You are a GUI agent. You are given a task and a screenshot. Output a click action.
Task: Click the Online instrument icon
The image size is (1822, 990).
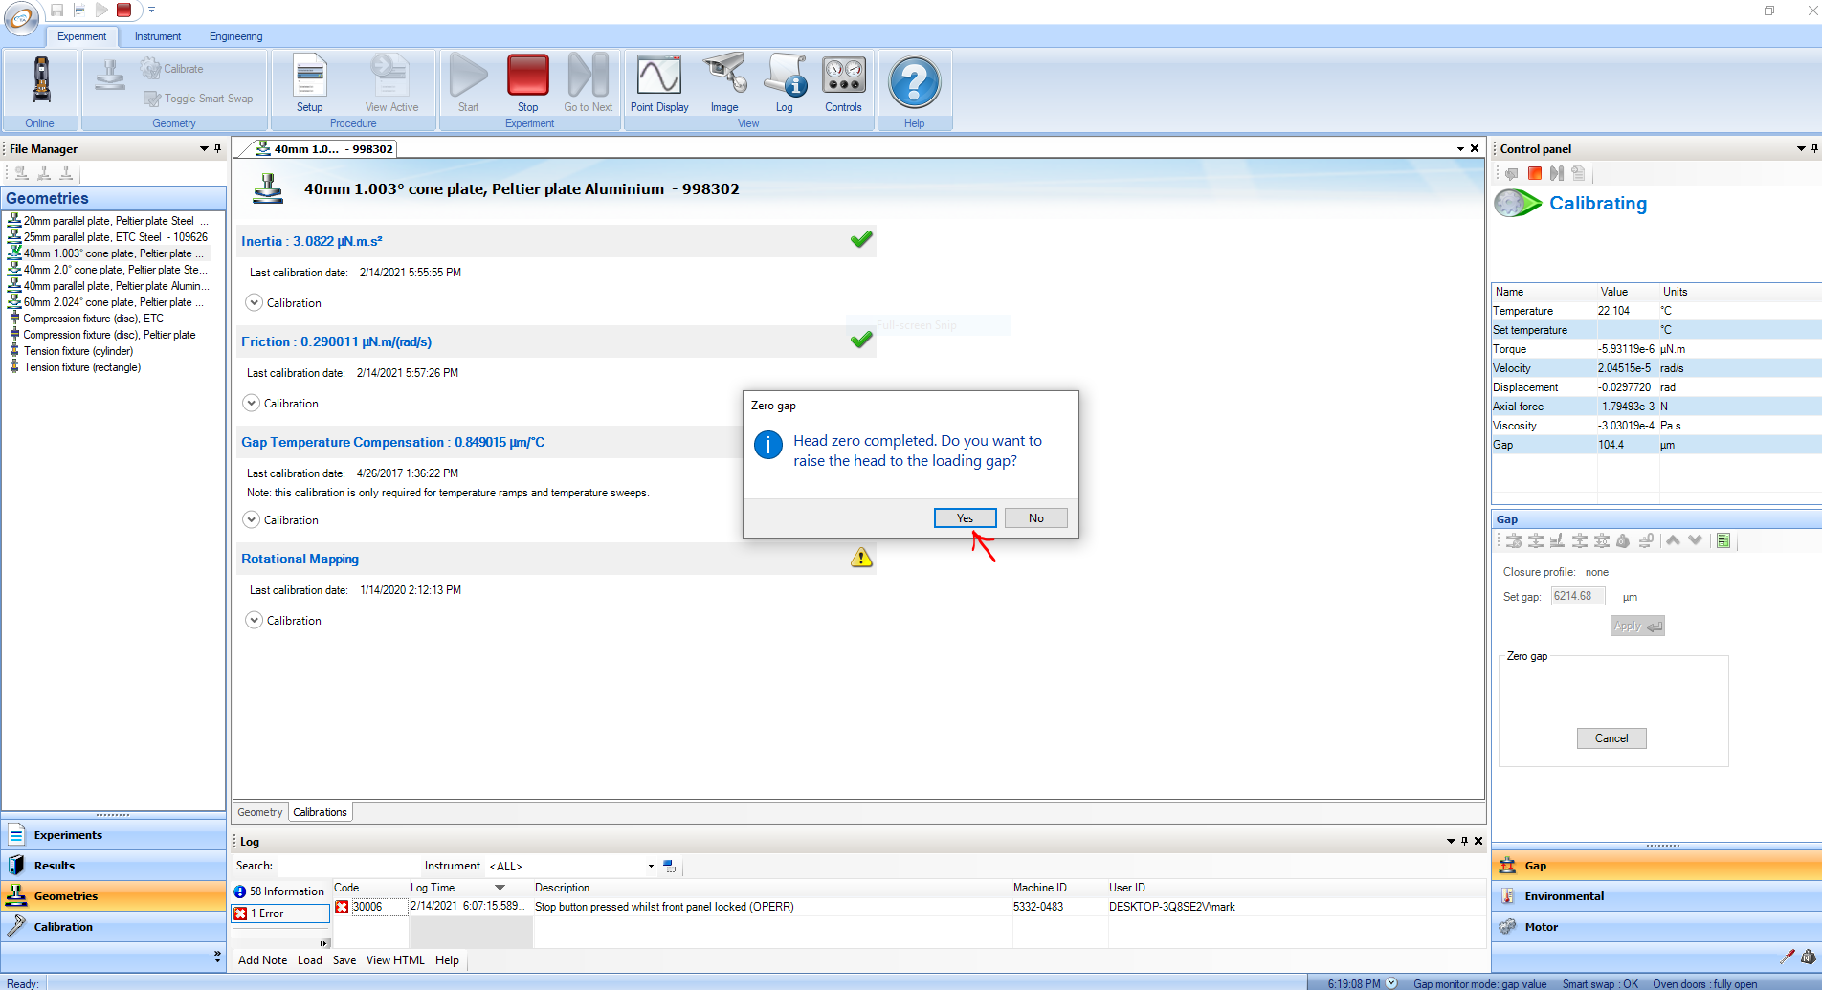tap(40, 80)
